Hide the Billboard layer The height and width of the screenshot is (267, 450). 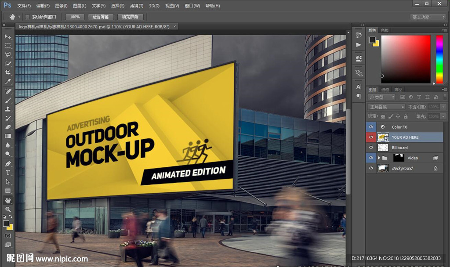371,148
